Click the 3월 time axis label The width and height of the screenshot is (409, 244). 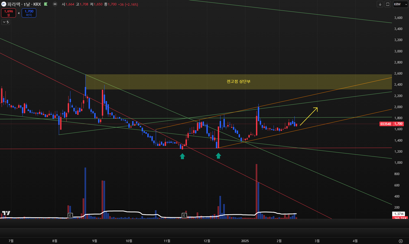[317, 241]
